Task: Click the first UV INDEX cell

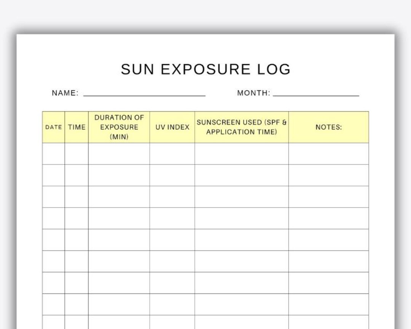Action: coord(172,154)
